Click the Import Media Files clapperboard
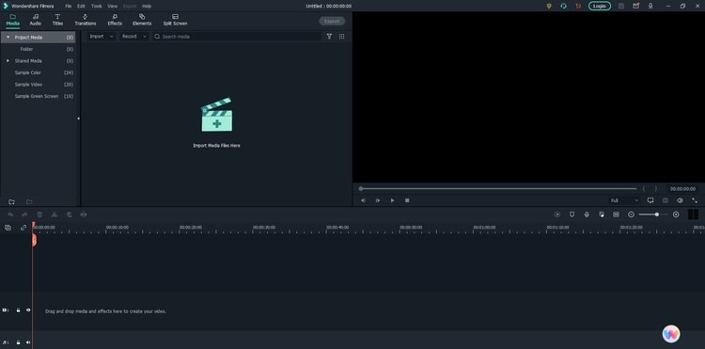705x349 pixels. [x=217, y=115]
